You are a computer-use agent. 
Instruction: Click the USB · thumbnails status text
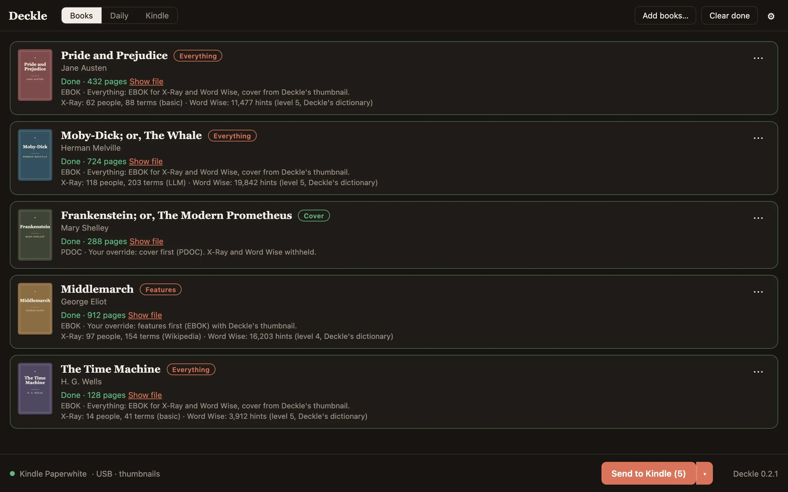[x=126, y=474]
